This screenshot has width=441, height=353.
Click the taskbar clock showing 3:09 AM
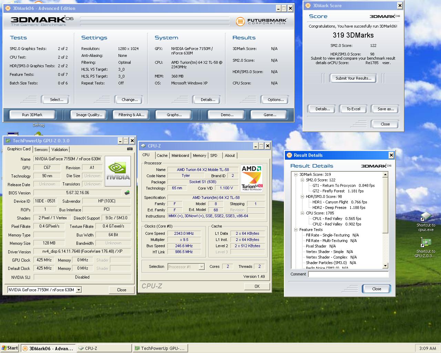click(x=428, y=349)
